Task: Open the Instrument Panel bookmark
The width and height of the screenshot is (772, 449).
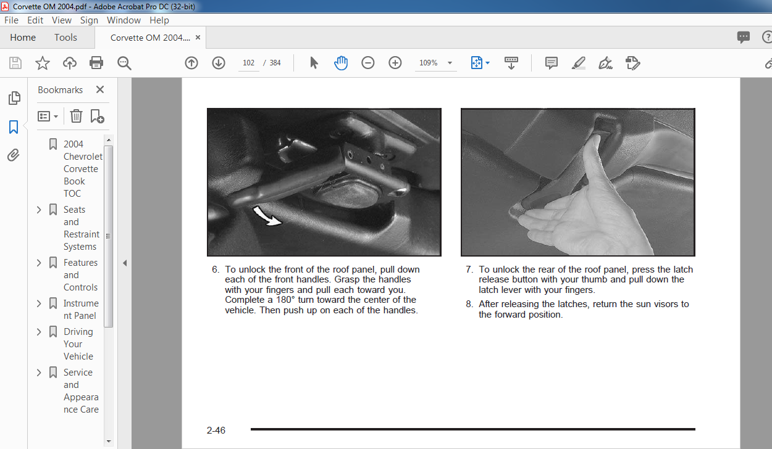Action: click(81, 310)
